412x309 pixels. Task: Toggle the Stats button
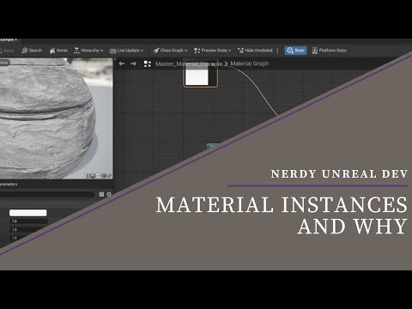(x=295, y=51)
